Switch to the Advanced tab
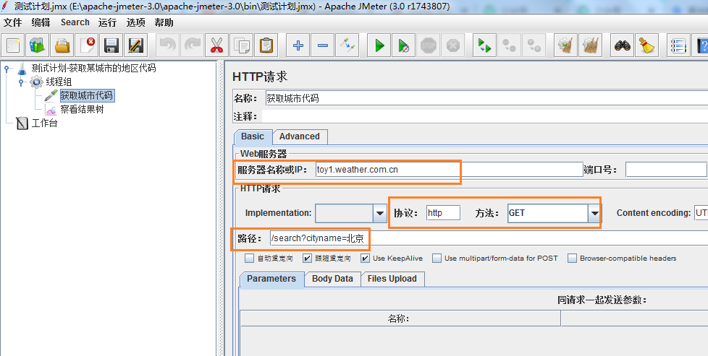 [x=300, y=136]
